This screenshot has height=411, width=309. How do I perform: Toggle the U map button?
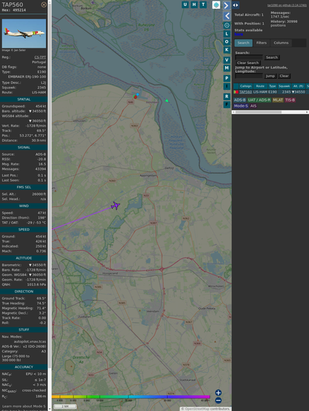pos(185,4)
